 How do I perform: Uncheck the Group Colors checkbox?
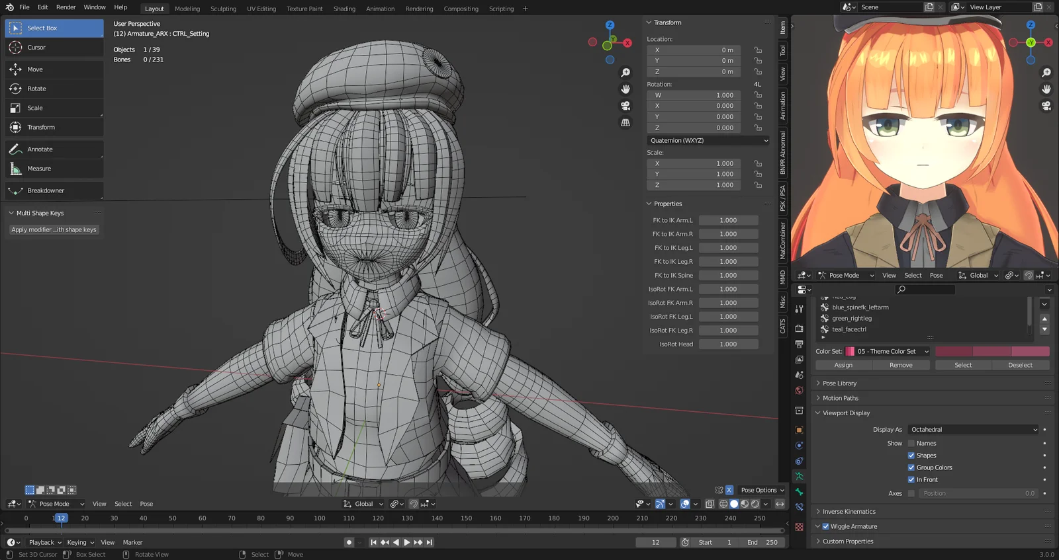point(911,467)
